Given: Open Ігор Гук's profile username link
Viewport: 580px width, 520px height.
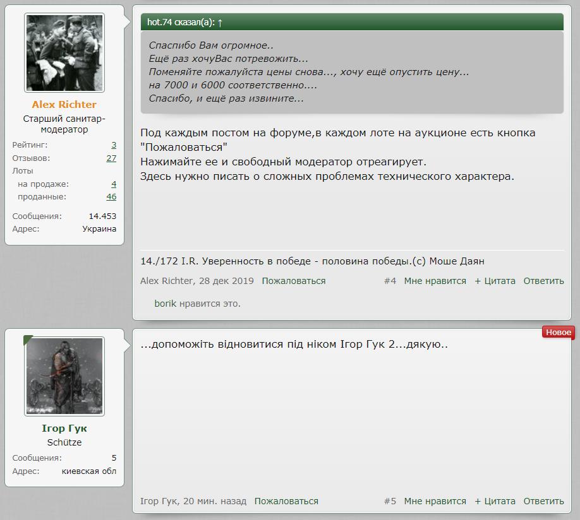Looking at the screenshot, I should tap(64, 428).
